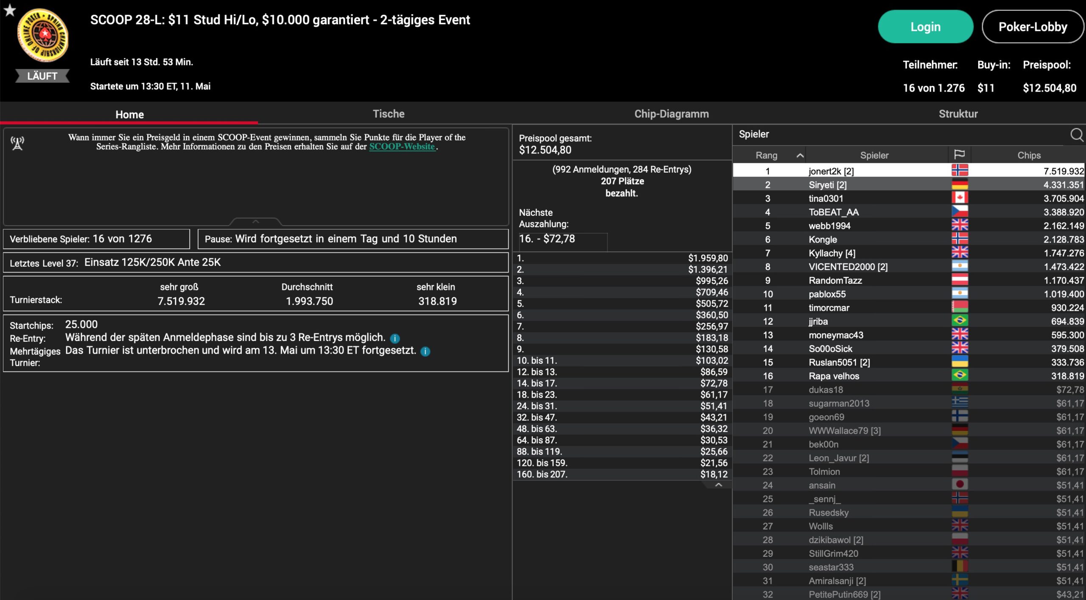
Task: Collapse the announcement panel chevron
Action: point(255,221)
